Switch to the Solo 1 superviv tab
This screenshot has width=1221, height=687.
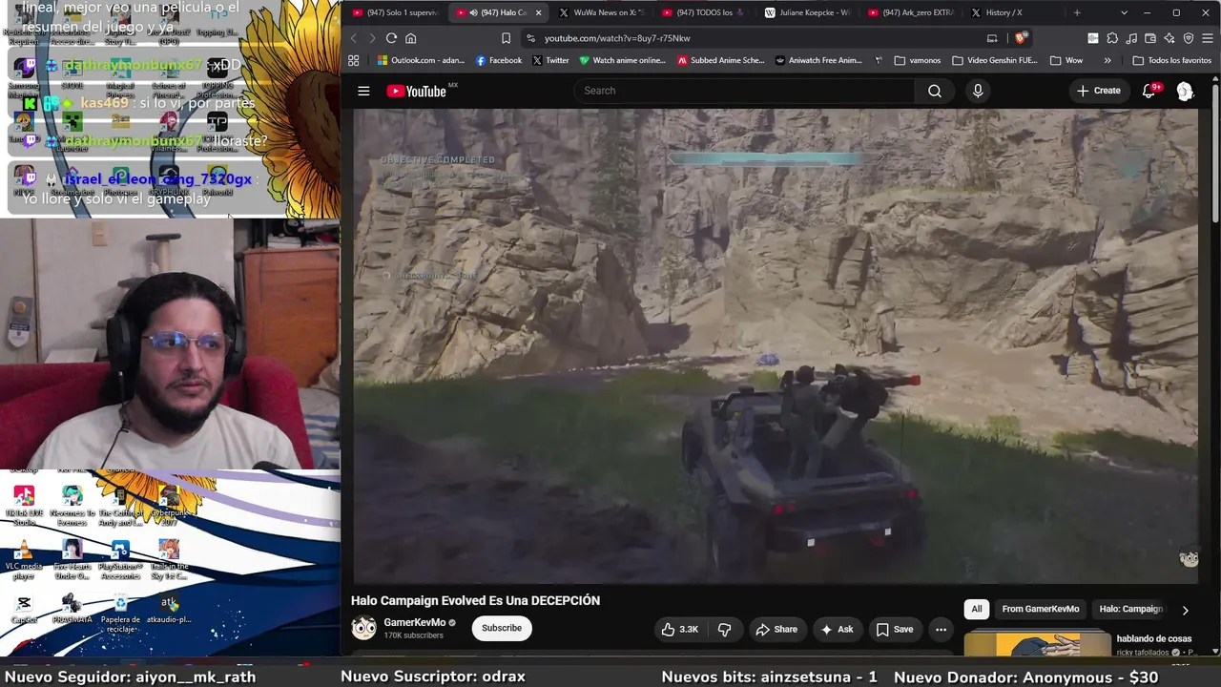coord(395,12)
